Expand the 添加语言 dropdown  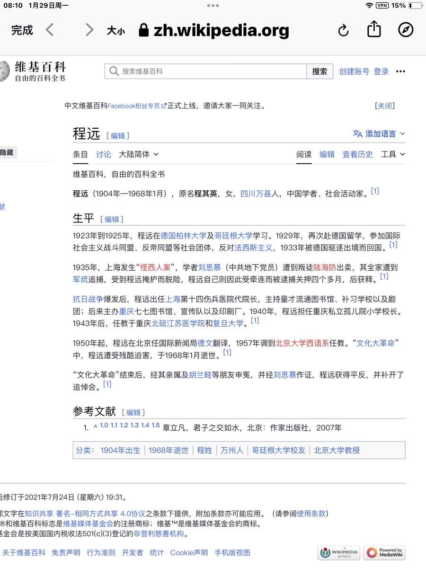tap(379, 134)
